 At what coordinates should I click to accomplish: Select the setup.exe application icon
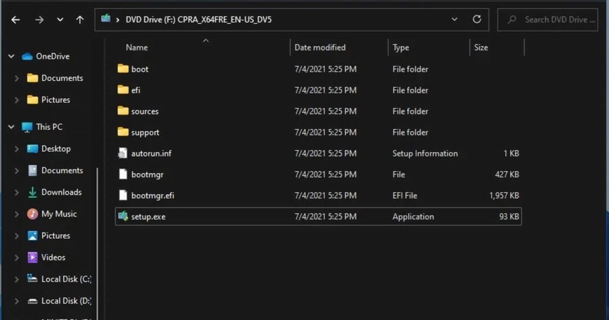point(123,216)
